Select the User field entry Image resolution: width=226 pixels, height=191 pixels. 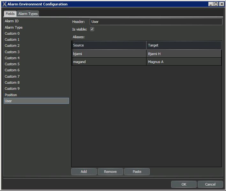click(x=36, y=101)
